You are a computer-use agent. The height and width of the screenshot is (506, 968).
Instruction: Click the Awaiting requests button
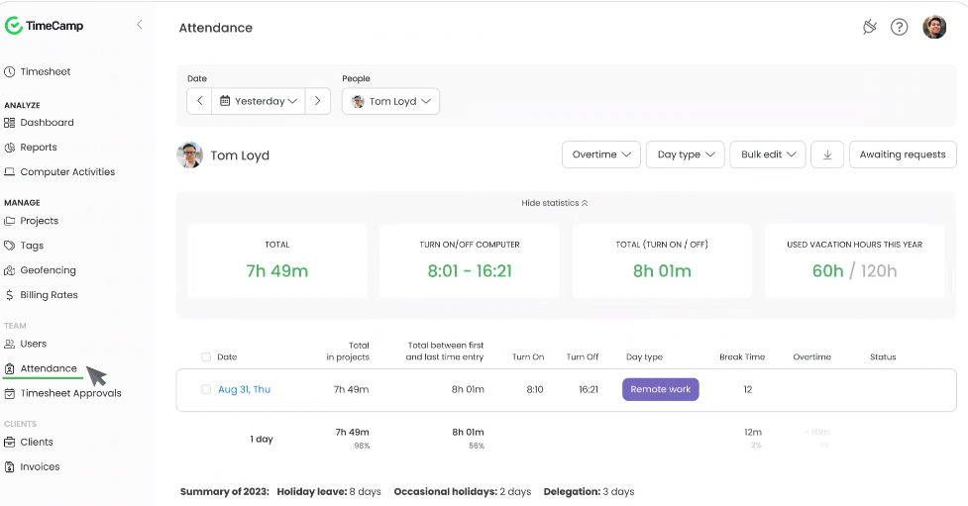tap(903, 154)
